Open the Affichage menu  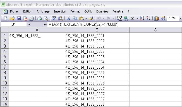click(43, 11)
